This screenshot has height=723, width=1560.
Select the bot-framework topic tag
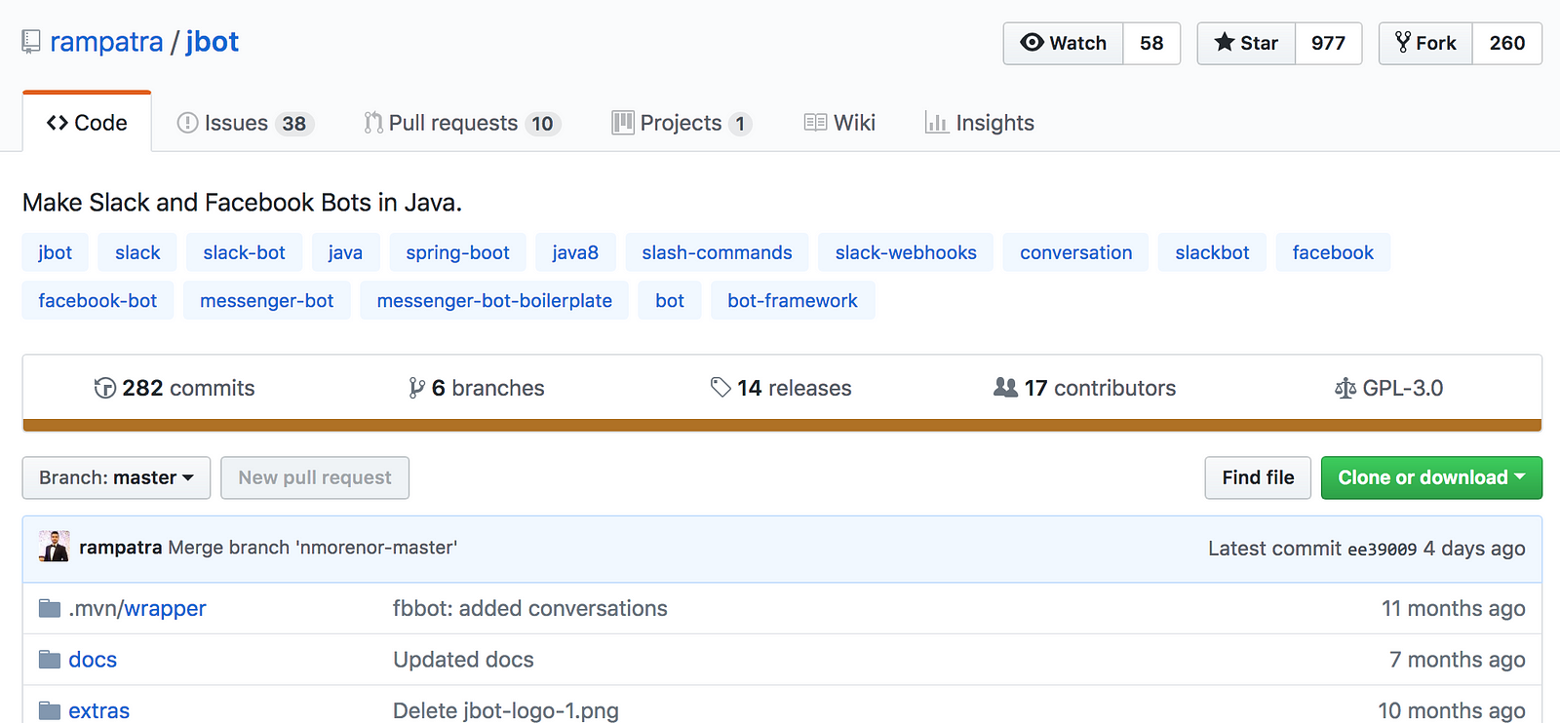click(793, 300)
